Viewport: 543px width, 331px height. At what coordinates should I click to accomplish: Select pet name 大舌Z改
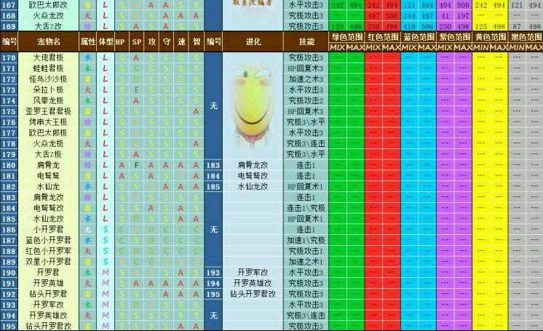pyautogui.click(x=49, y=27)
